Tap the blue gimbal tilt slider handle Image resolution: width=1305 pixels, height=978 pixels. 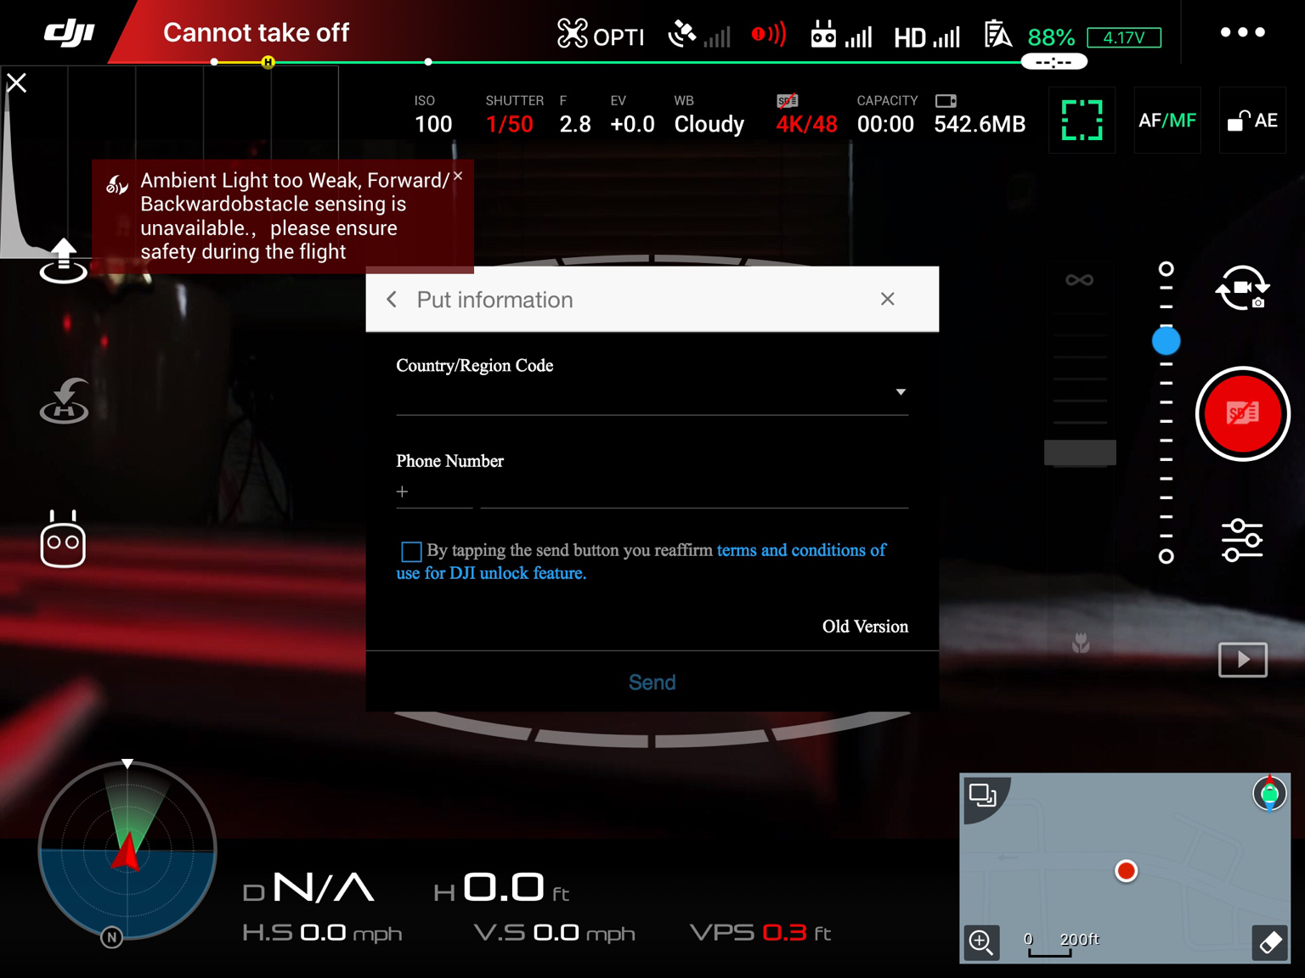(1167, 341)
